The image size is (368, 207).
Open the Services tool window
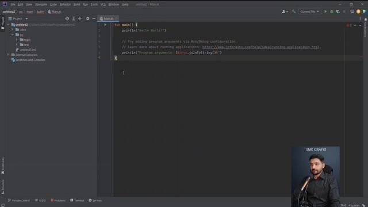95,201
